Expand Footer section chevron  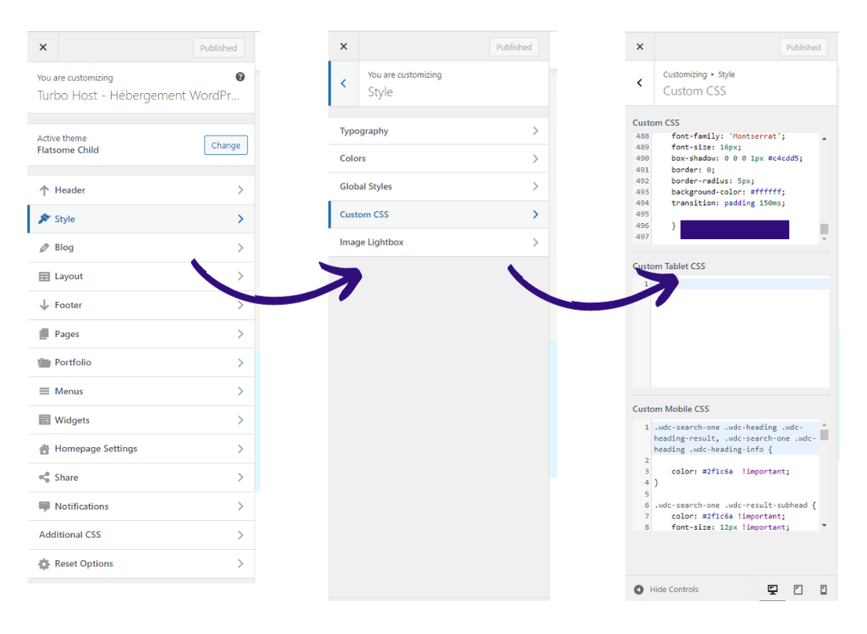click(x=241, y=305)
